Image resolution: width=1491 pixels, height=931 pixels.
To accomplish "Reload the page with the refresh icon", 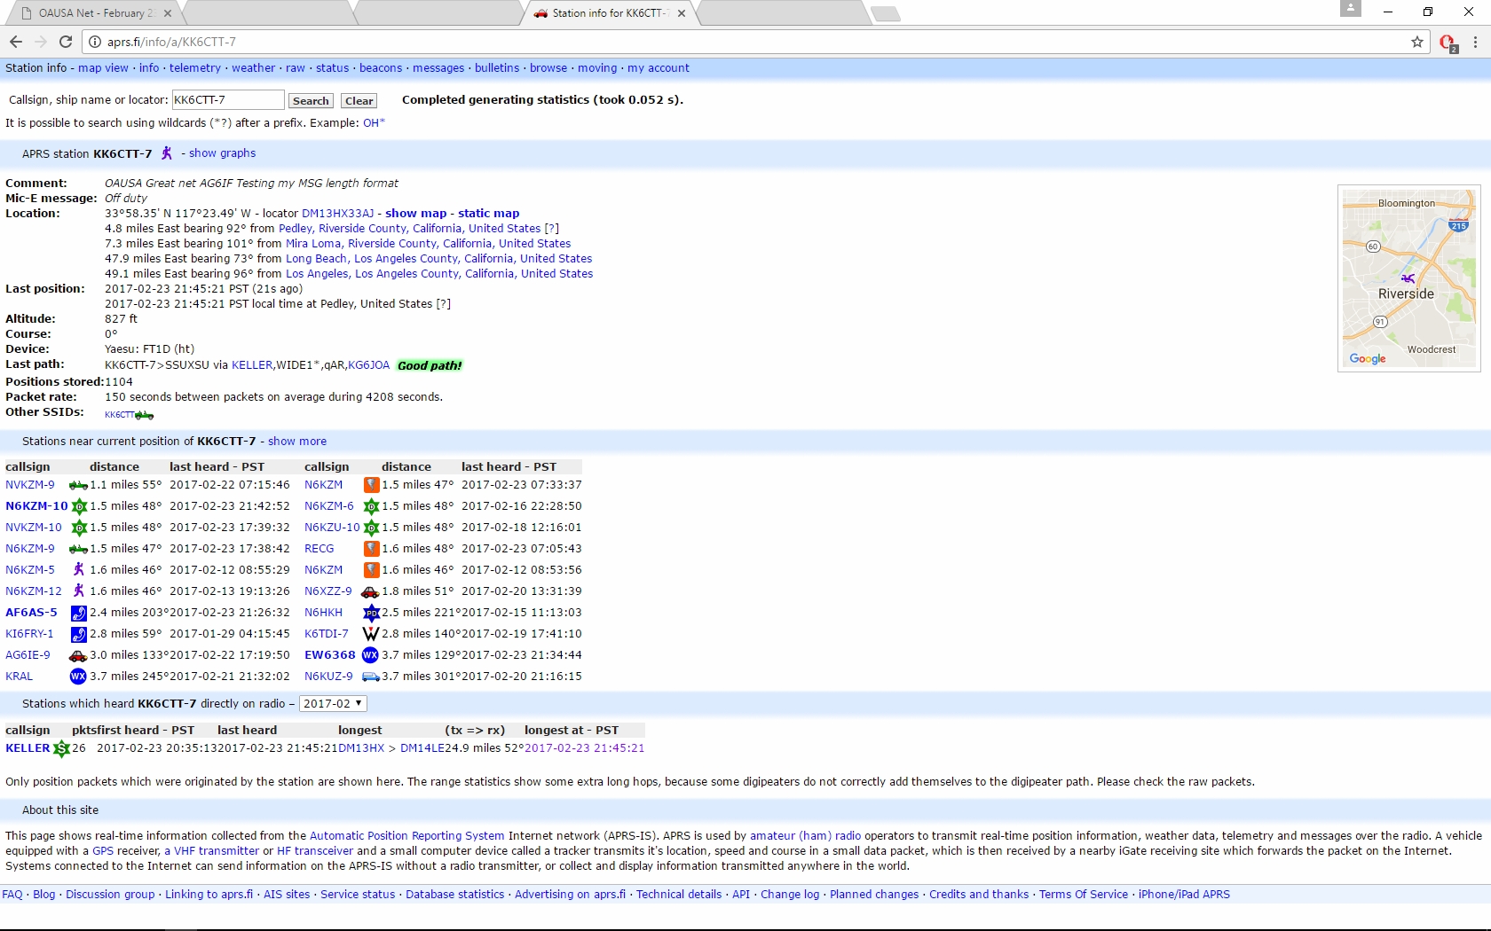I will [66, 42].
